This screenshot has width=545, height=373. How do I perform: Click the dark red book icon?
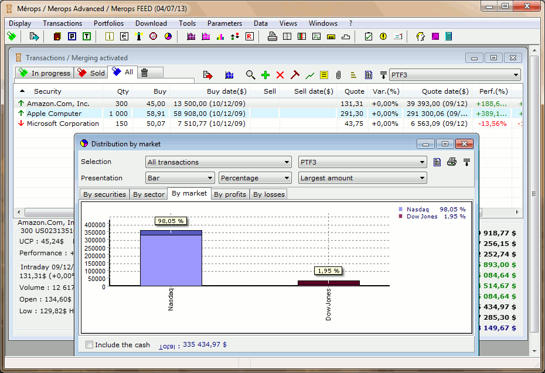coord(57,36)
